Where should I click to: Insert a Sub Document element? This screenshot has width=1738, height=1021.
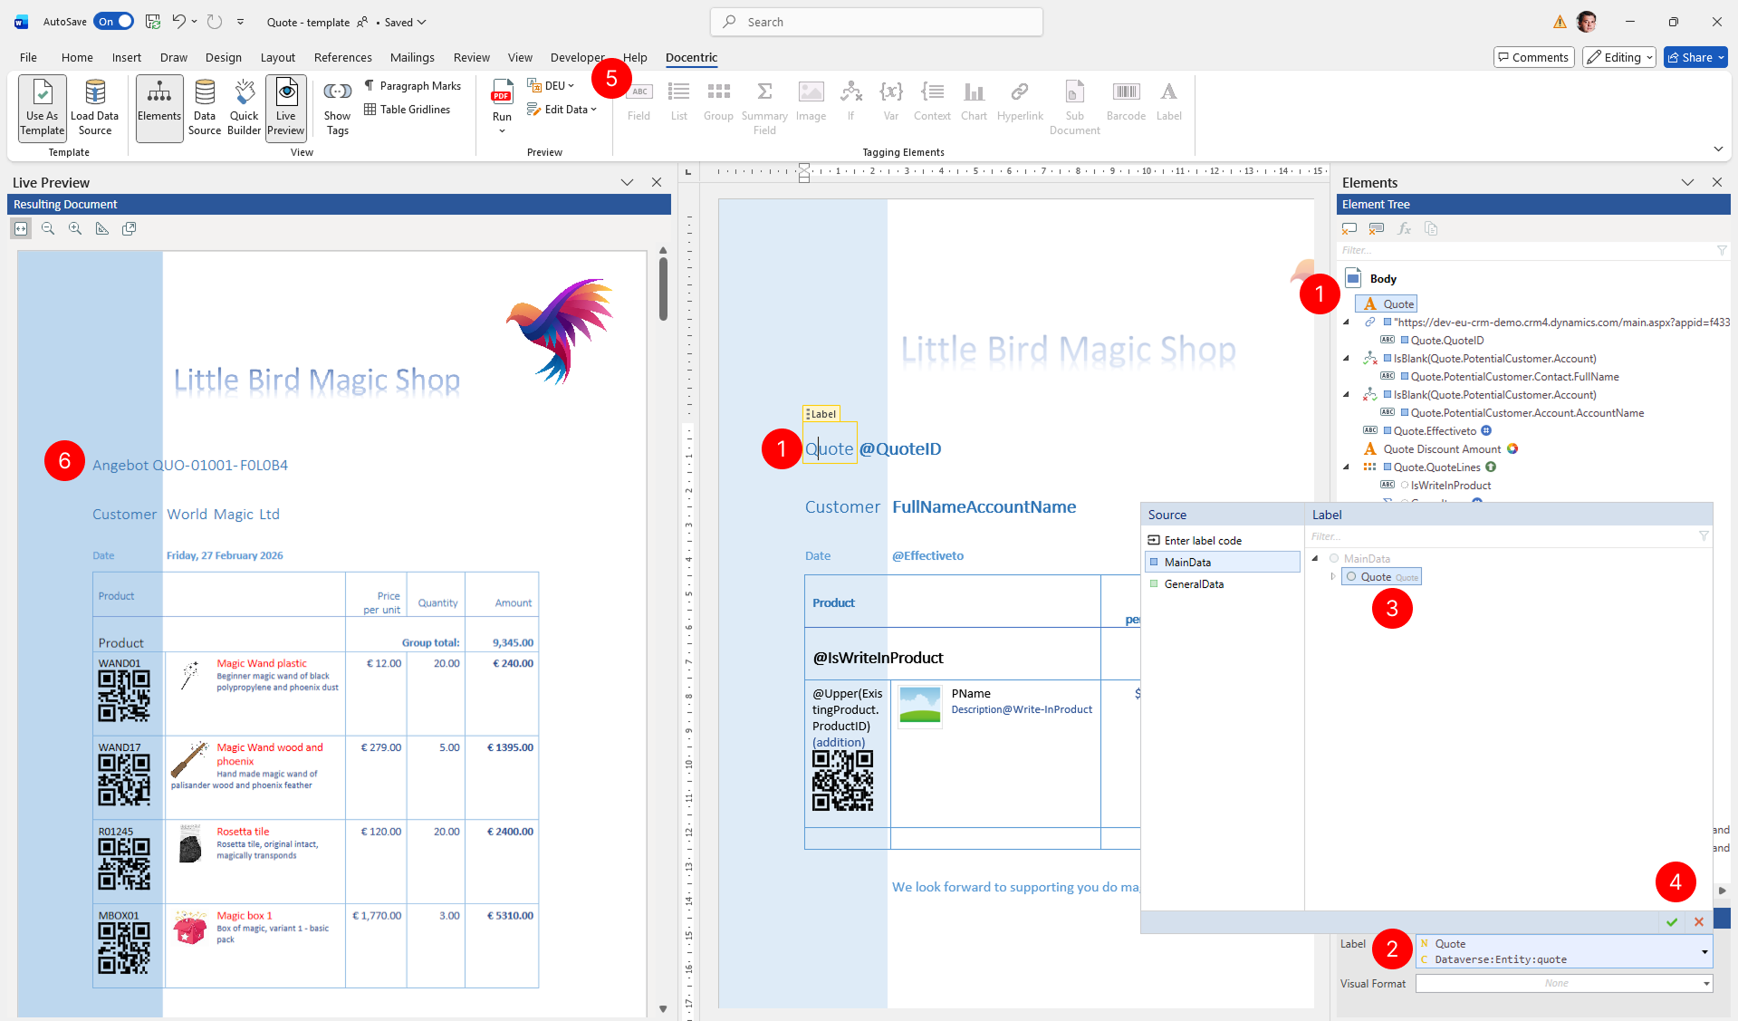click(x=1075, y=108)
